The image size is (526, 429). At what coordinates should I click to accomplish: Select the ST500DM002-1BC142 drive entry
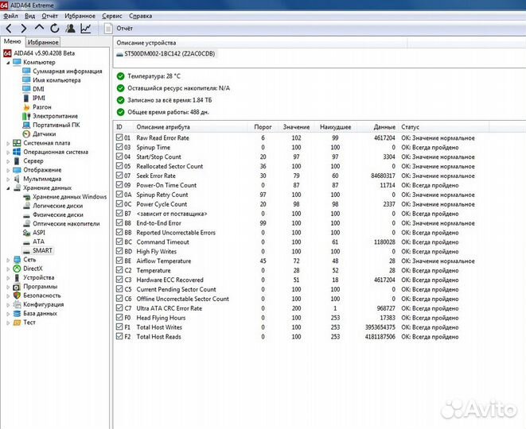(x=169, y=55)
